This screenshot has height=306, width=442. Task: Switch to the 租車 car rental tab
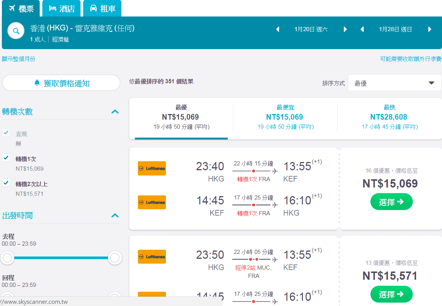(102, 9)
